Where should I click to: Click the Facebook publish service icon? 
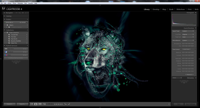[6, 52]
